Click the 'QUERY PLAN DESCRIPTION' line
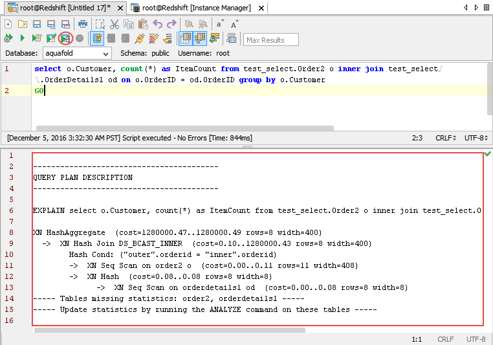493x345 pixels. [83, 177]
